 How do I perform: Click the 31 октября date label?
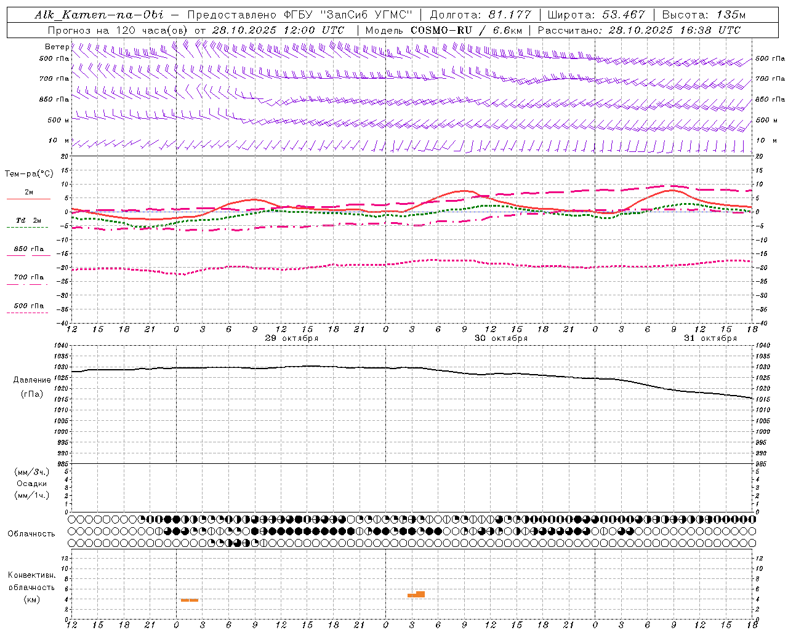click(710, 338)
